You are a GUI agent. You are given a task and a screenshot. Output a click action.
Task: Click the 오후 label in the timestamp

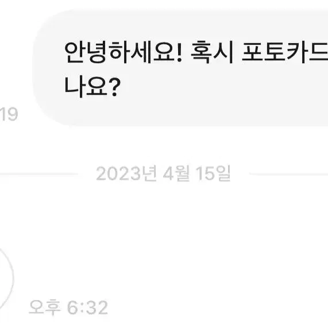pyautogui.click(x=45, y=307)
